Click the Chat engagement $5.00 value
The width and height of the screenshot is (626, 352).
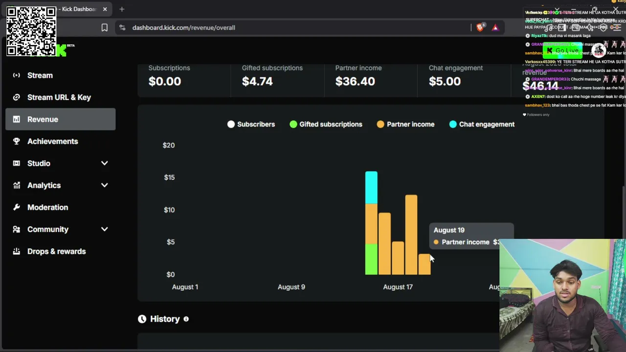[x=445, y=81]
